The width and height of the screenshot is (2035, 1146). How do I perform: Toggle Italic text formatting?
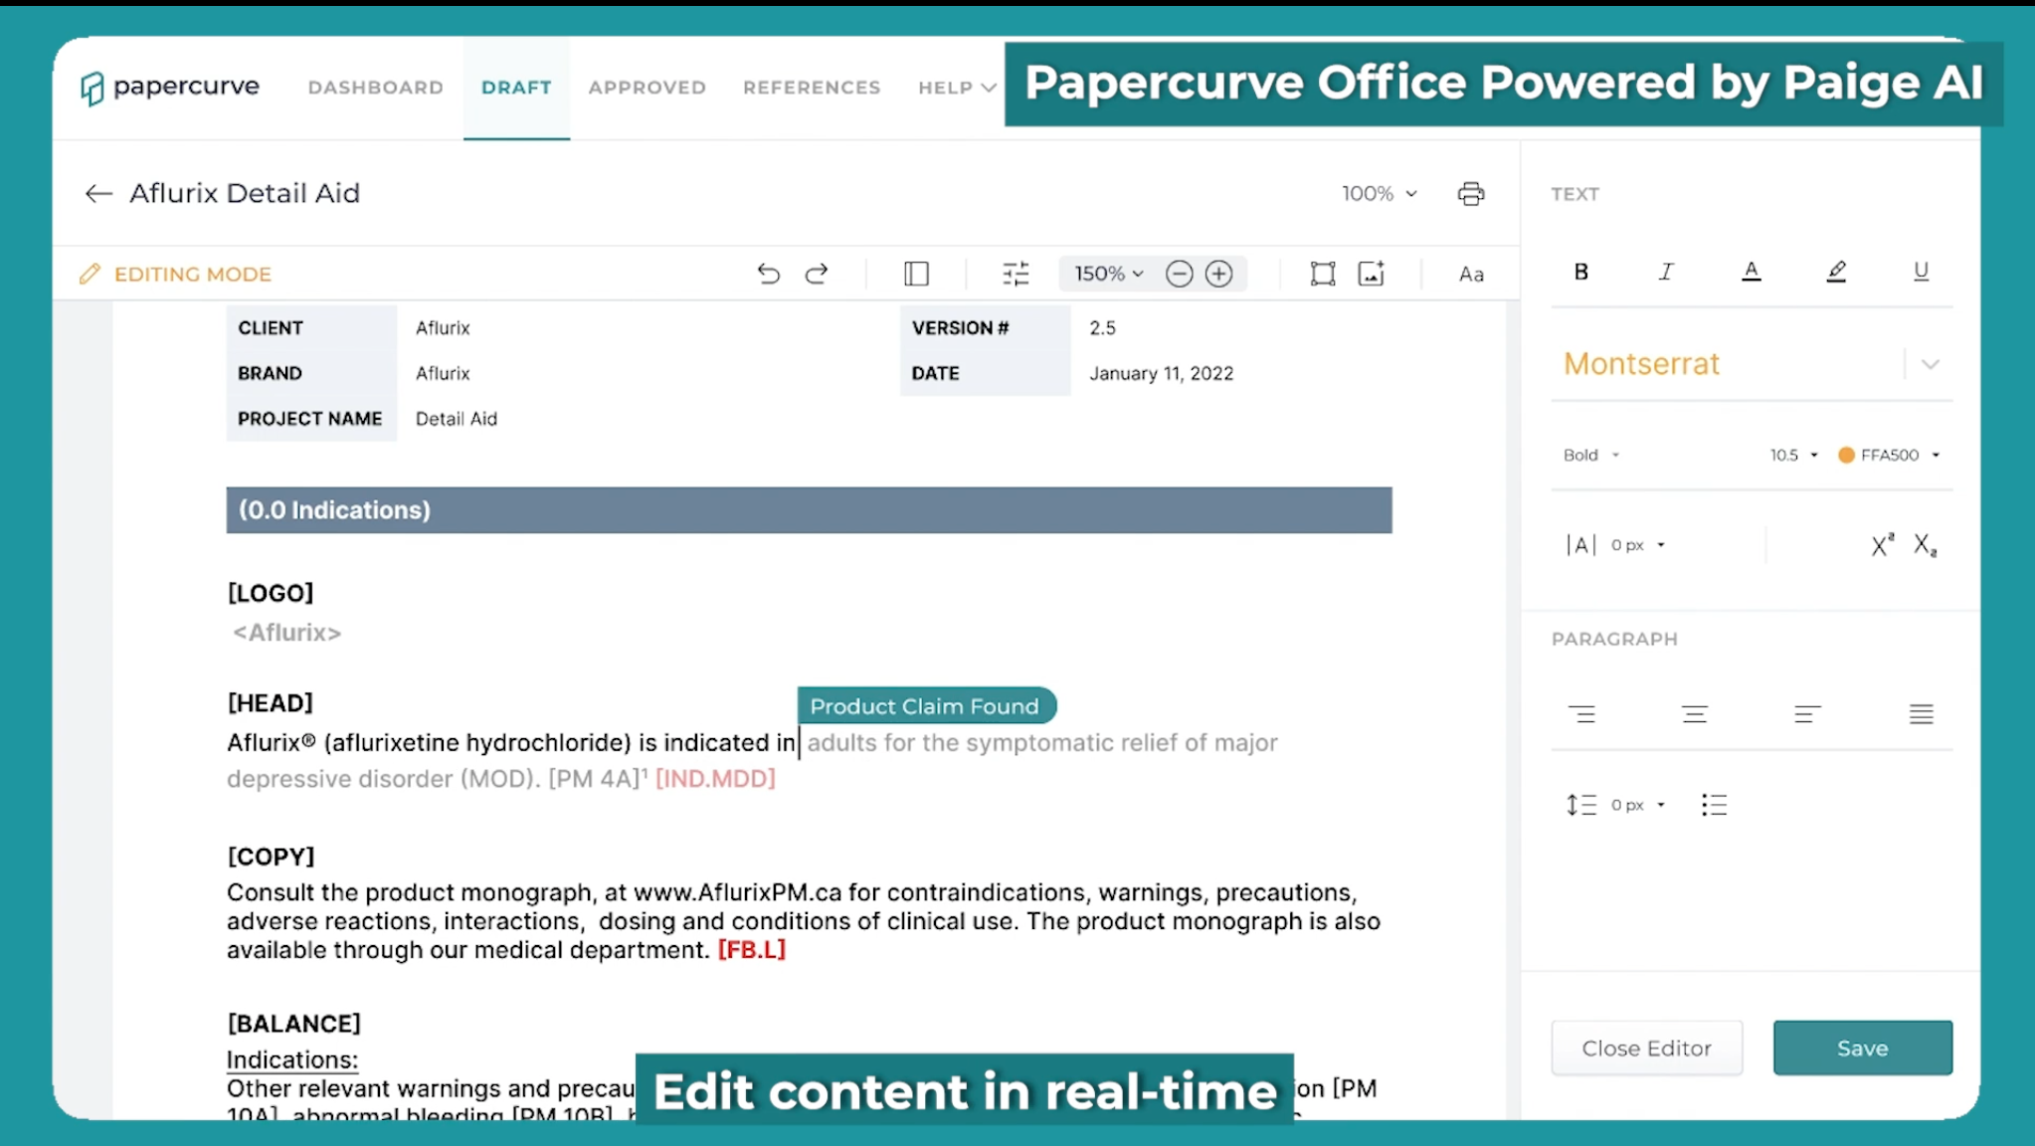1666,272
